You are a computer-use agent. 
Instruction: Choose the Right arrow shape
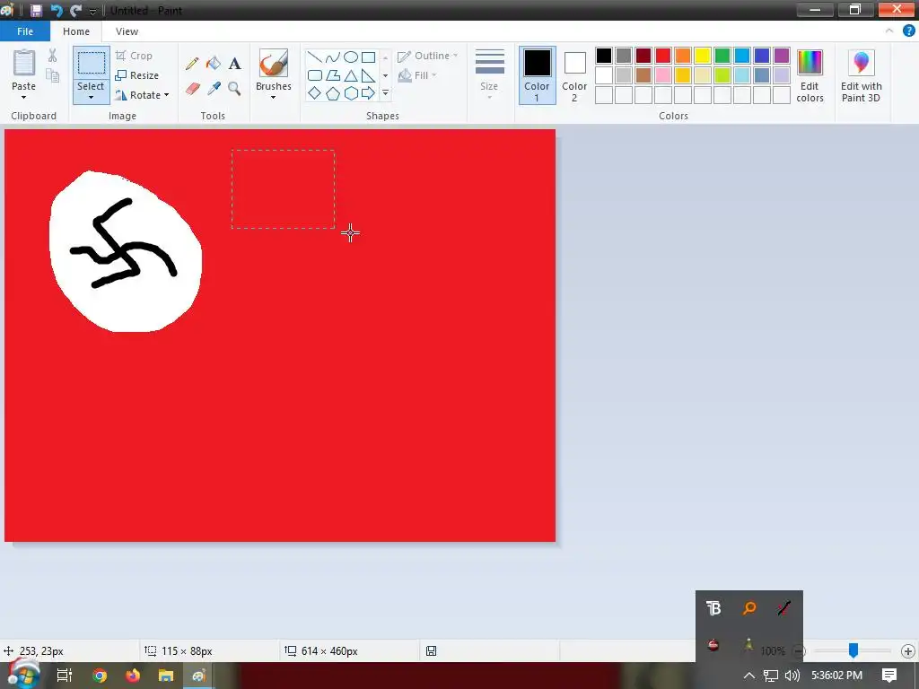point(368,93)
